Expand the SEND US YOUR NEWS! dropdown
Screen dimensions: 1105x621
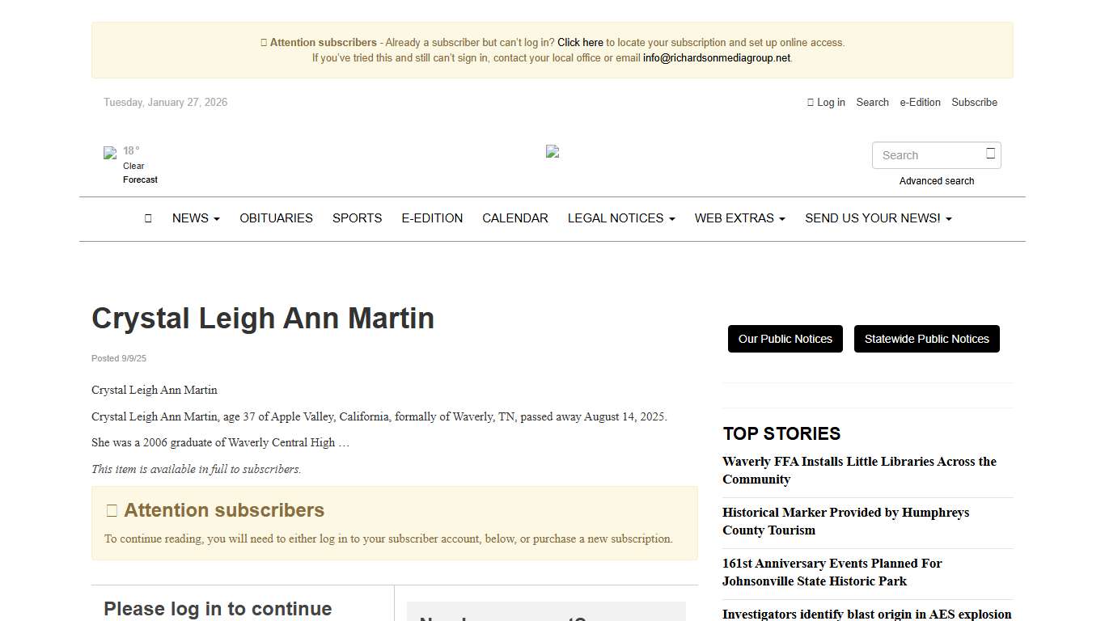coord(878,218)
